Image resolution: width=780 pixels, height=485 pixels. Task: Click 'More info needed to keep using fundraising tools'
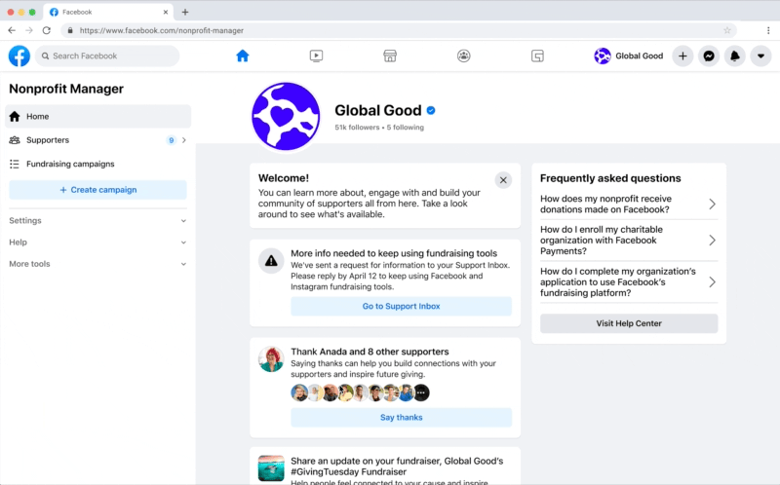coord(394,253)
